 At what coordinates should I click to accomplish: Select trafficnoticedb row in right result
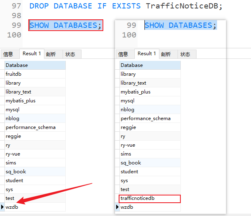point(150,198)
